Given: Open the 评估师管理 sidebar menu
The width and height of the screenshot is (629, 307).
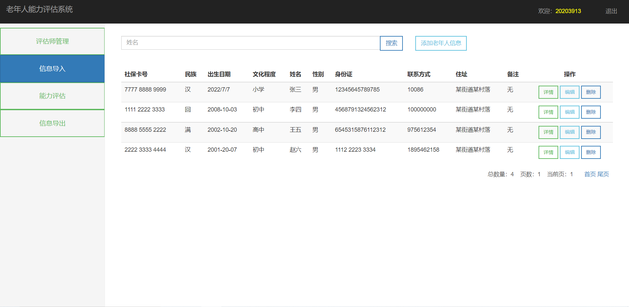Looking at the screenshot, I should click(52, 41).
